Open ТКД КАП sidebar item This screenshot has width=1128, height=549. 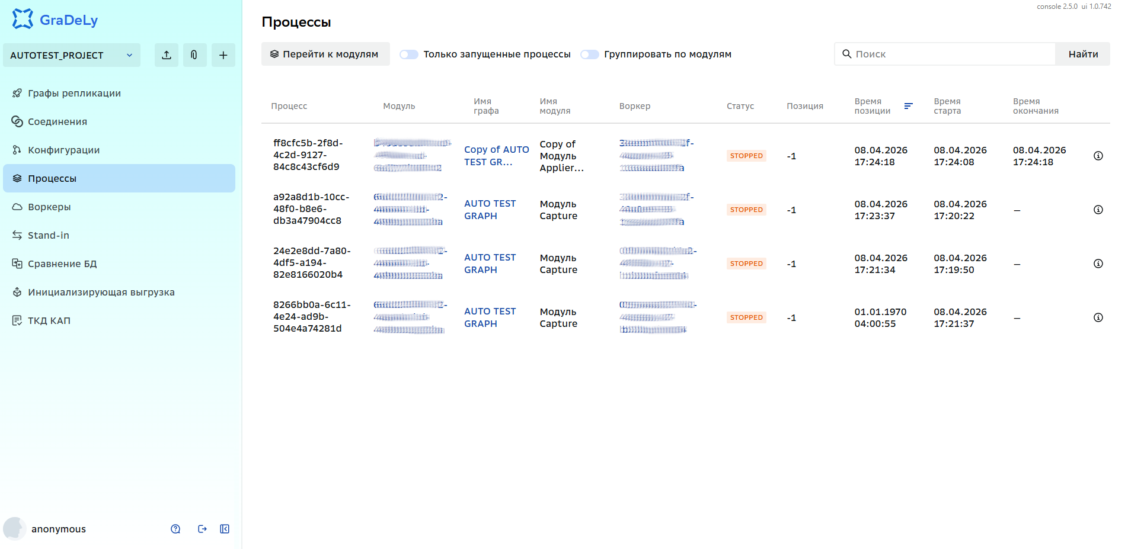point(119,320)
